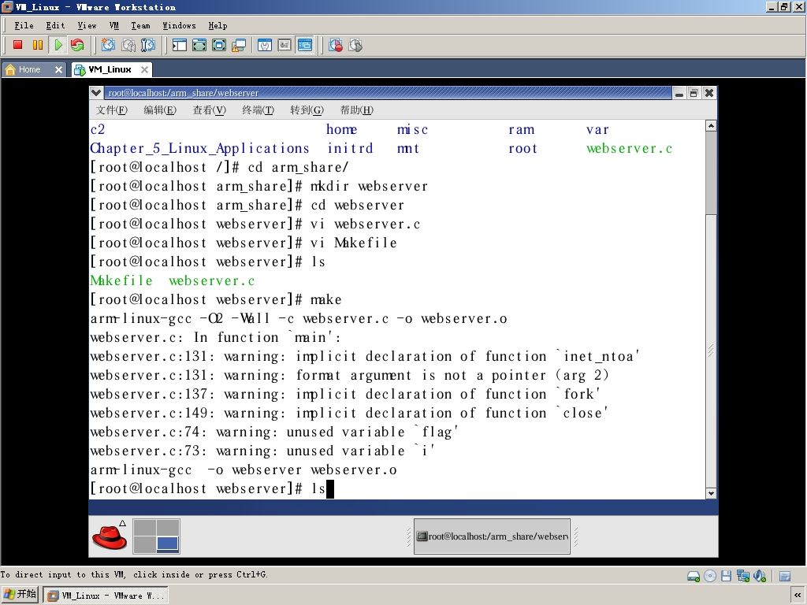Open the Edit menu in VMware
The width and height of the screenshot is (807, 605).
[x=56, y=25]
